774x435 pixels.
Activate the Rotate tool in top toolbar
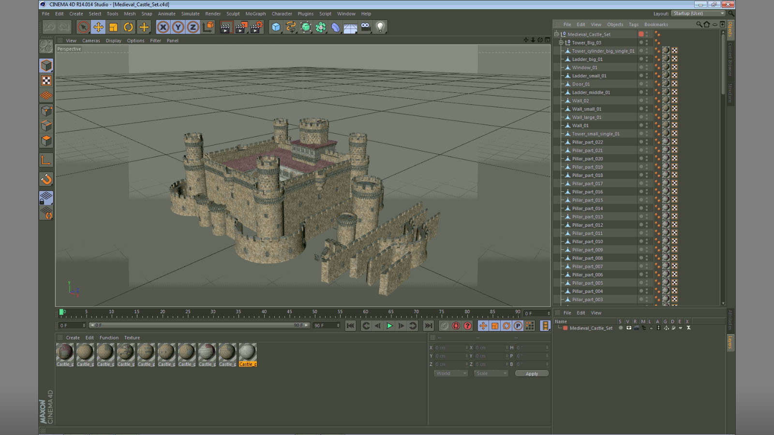coord(128,27)
